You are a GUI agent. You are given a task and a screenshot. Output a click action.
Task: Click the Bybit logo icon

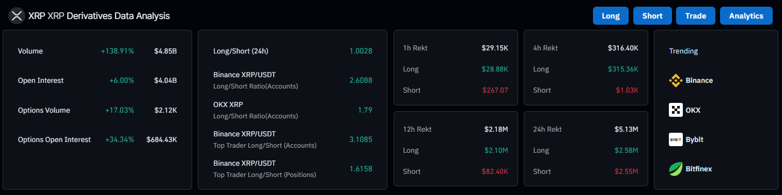[x=676, y=139]
